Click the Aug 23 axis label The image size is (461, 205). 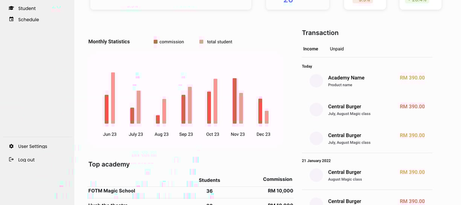coord(162,134)
